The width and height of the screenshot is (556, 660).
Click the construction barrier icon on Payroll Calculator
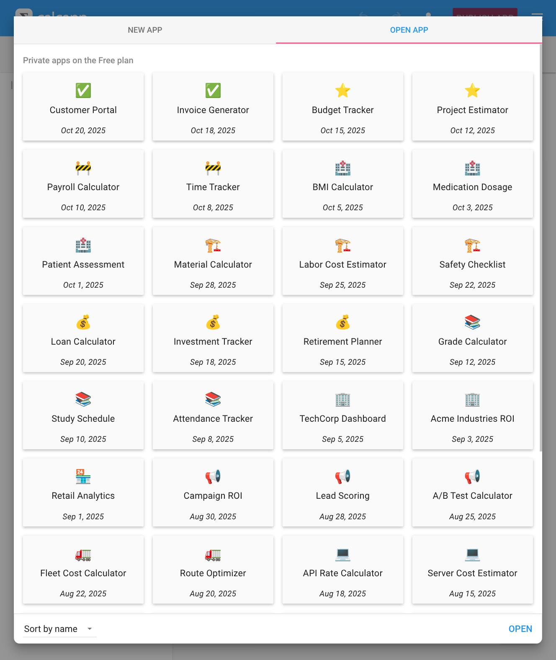point(83,168)
